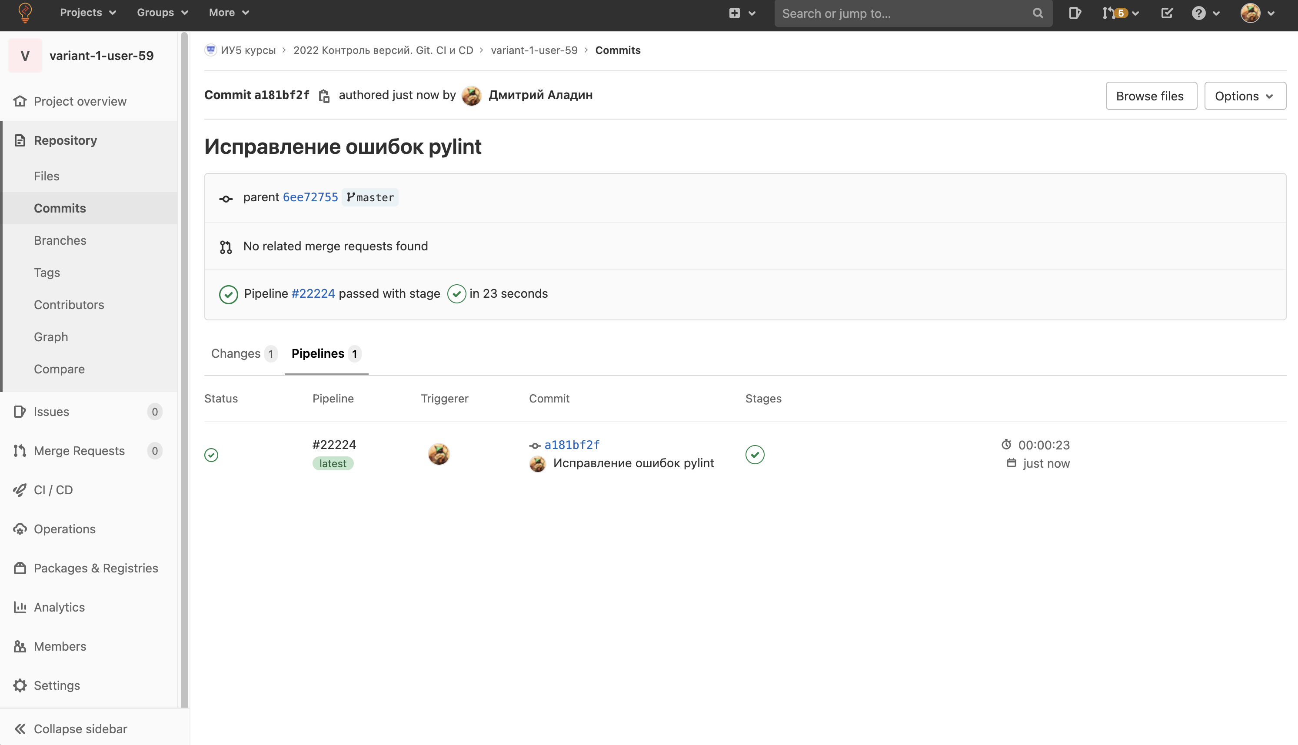1298x745 pixels.
Task: Open parent commit 6ee72755 link
Action: tap(310, 197)
